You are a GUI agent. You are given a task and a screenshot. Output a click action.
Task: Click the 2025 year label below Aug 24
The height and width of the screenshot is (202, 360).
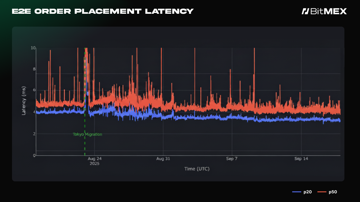click(x=94, y=164)
